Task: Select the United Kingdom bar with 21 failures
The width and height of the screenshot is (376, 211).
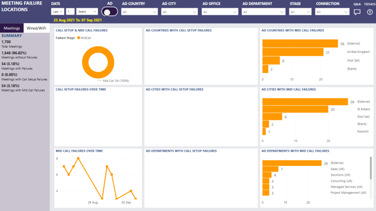Action: 293,52
